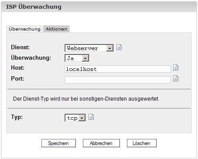Click the bold Typ: label
Screen dimensions: 198x159
[17, 117]
